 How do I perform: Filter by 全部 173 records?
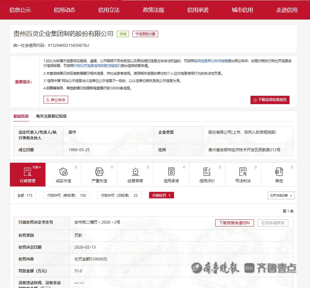point(25,195)
